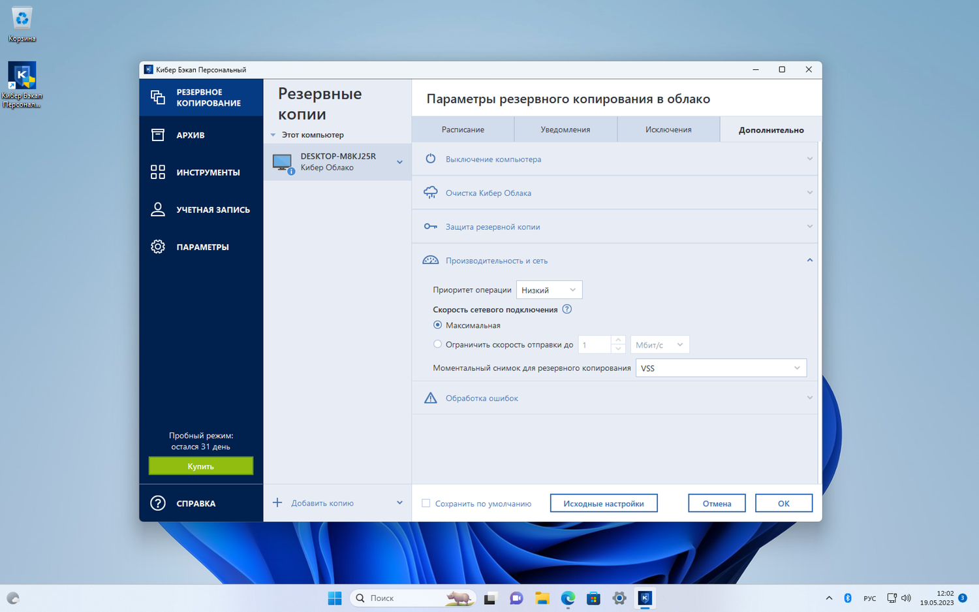Viewport: 979px width, 612px height.
Task: Click the taskbar Search box
Action: (x=412, y=598)
